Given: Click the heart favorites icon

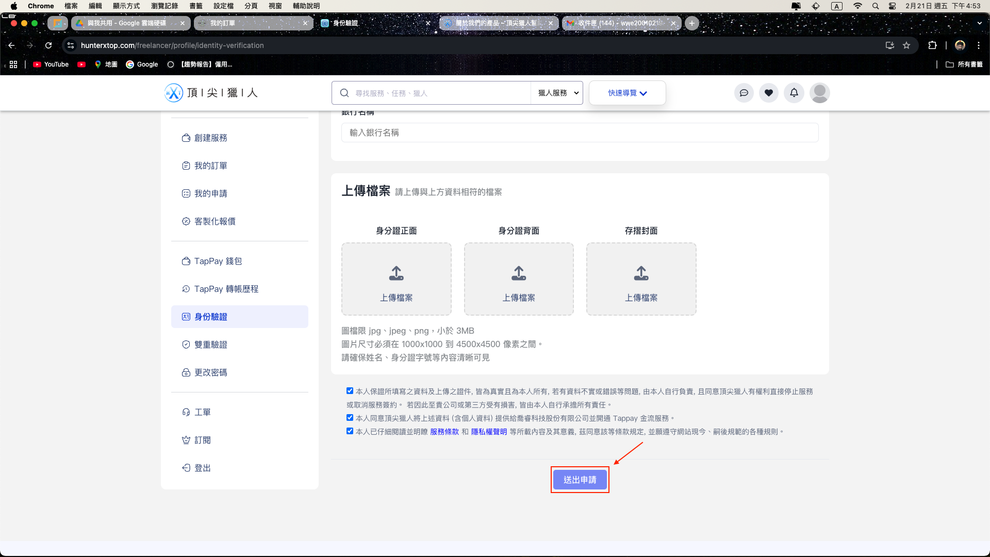Looking at the screenshot, I should pos(768,93).
